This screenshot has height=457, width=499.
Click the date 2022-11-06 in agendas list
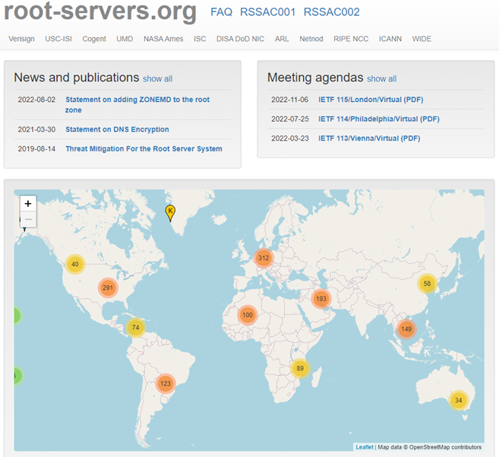tap(290, 100)
